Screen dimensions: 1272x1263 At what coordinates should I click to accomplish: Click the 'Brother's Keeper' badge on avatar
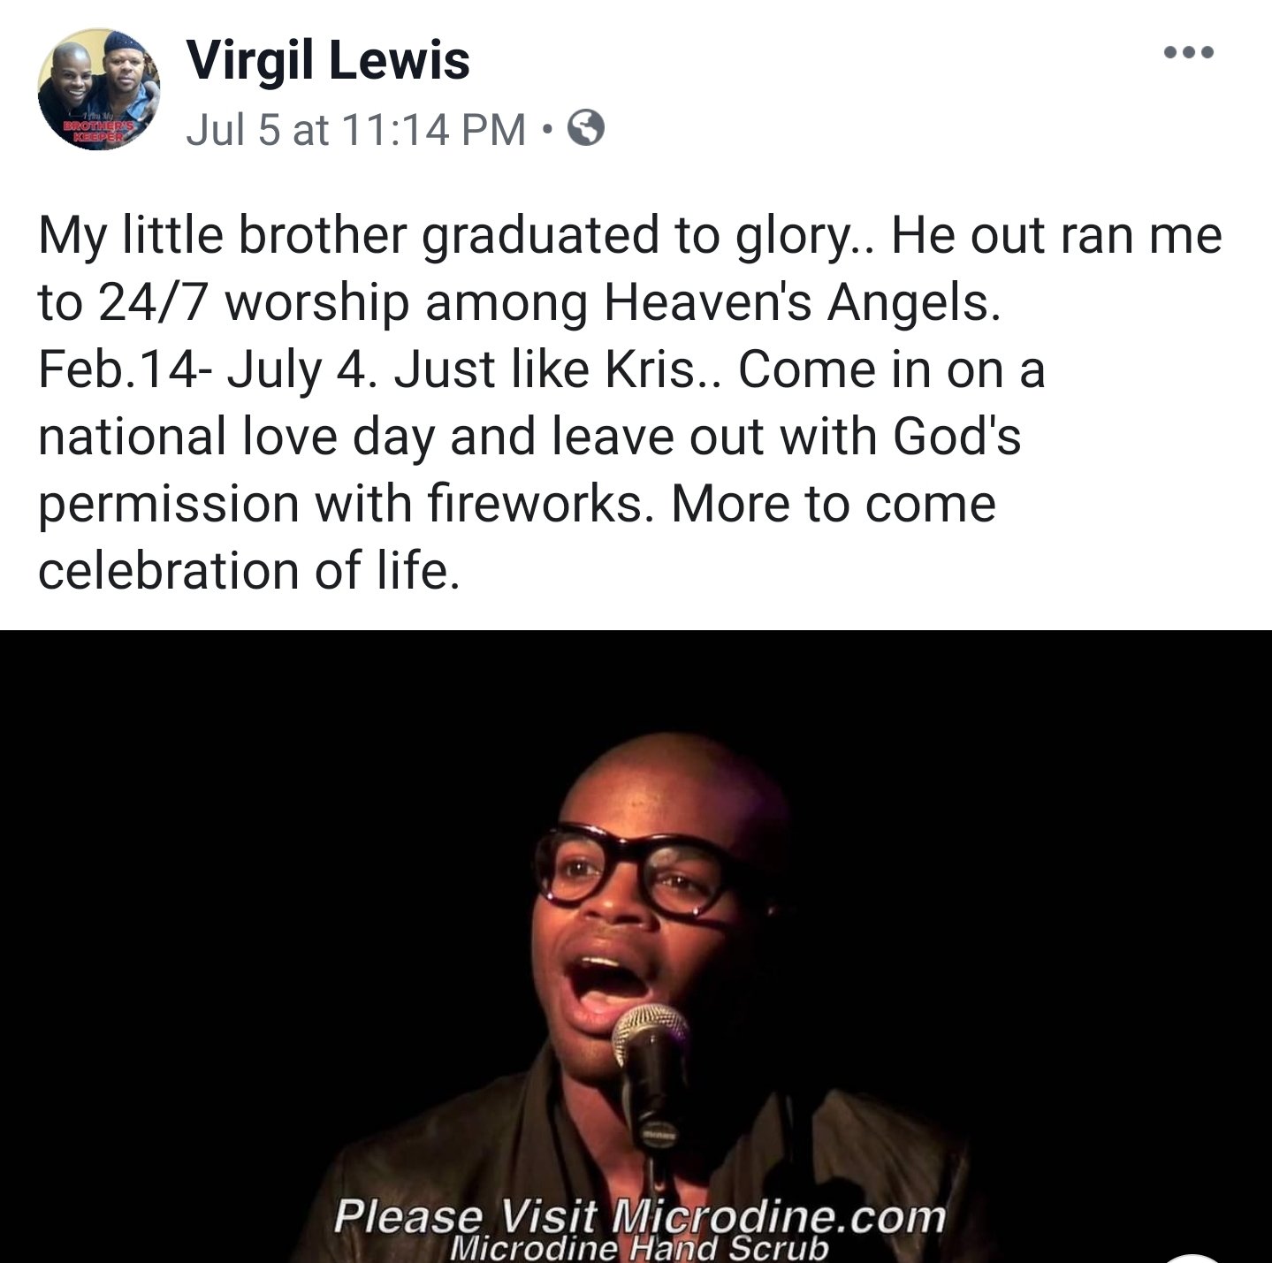(x=99, y=133)
